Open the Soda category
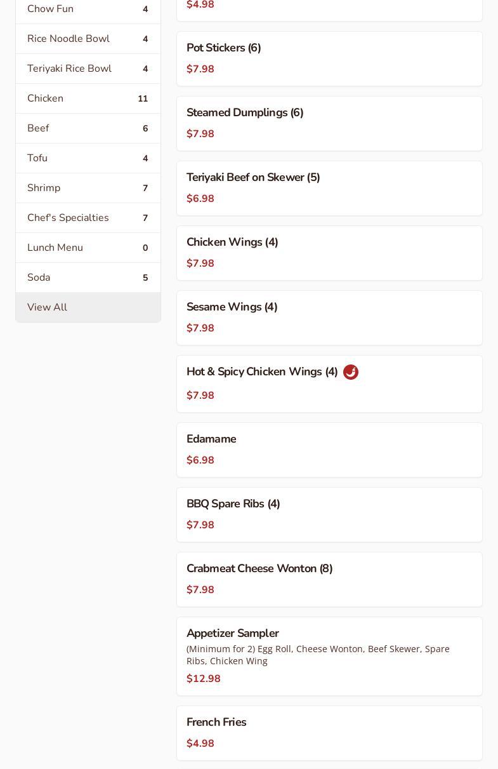Image resolution: width=498 pixels, height=769 pixels. 88,278
